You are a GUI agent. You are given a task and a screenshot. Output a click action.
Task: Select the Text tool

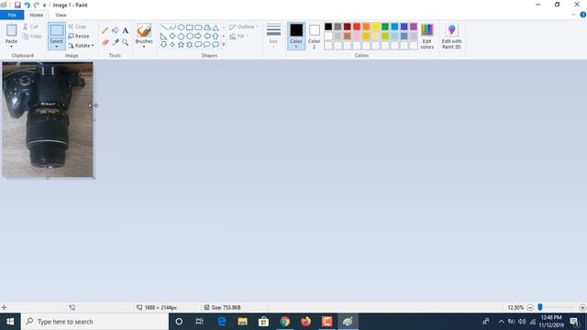(126, 30)
